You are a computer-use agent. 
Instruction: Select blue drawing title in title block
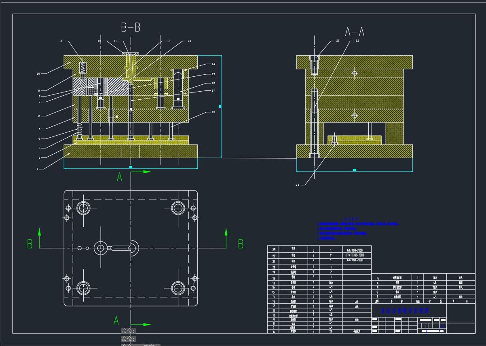(405, 311)
